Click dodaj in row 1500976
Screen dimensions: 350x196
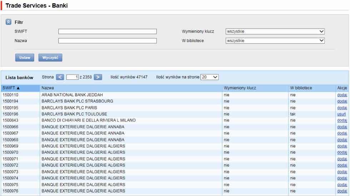tap(342, 191)
